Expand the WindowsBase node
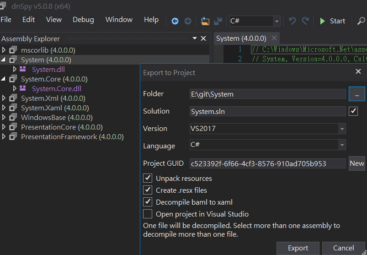This screenshot has height=255, width=367. tap(4, 117)
